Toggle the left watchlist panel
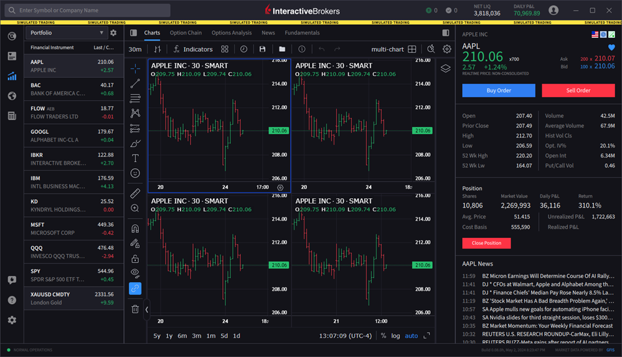Screen dimensions: 622x357 tap(134, 33)
